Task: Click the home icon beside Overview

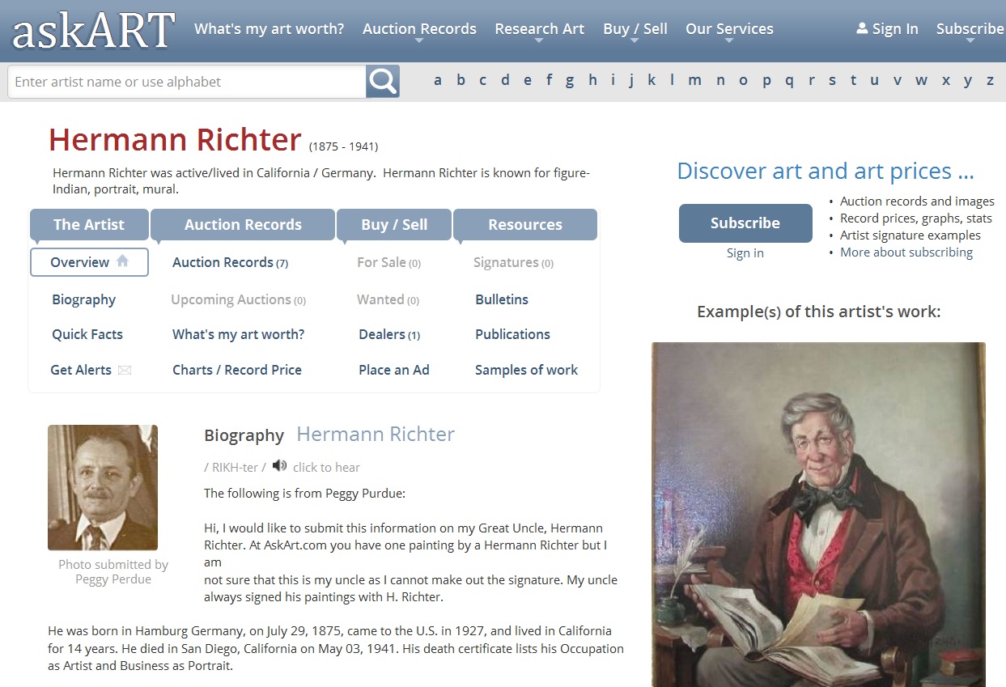Action: pyautogui.click(x=122, y=261)
